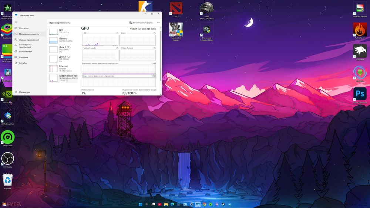Click the OBS Studio desktop icon
This screenshot has height=208, width=370.
7,160
